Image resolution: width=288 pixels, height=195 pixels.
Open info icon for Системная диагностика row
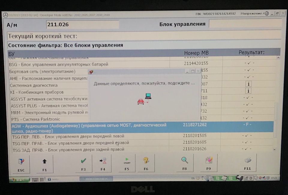click(x=248, y=84)
